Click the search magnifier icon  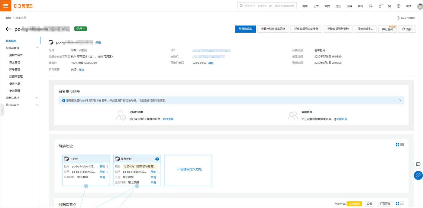coord(241,6)
